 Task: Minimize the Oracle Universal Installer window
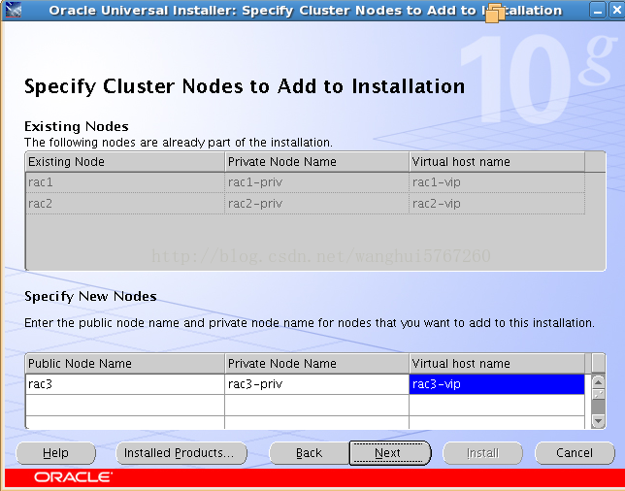click(598, 11)
